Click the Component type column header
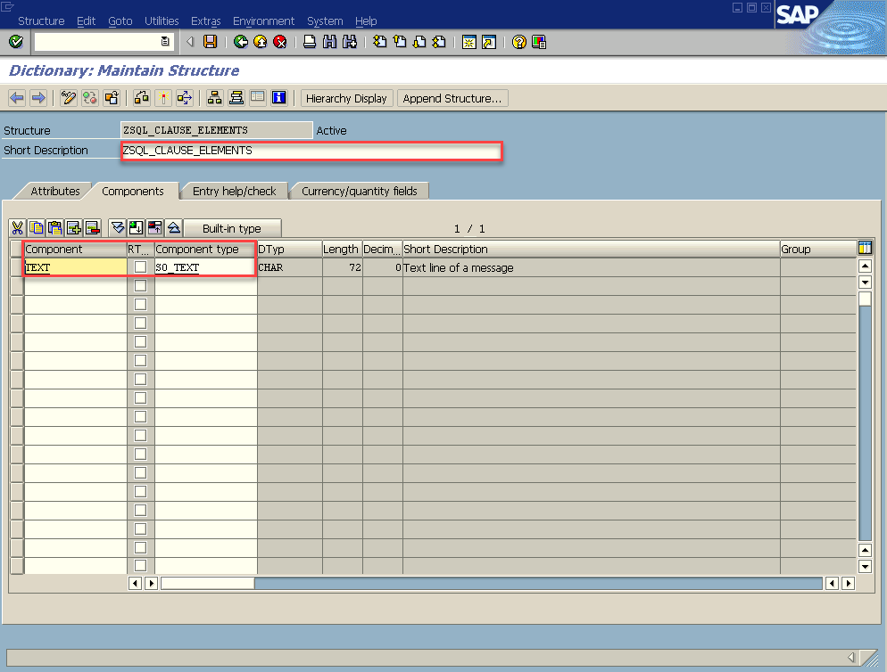 pyautogui.click(x=205, y=250)
